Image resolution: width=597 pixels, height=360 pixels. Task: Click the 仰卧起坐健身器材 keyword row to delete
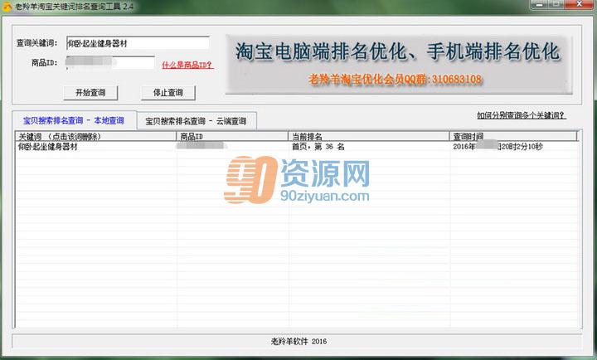point(48,147)
